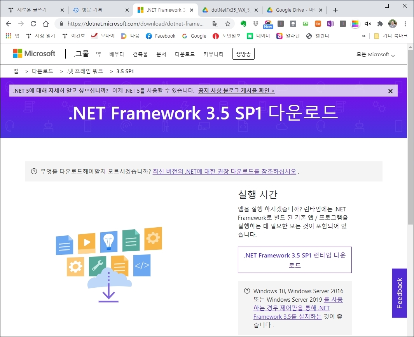Close the .NET 5 announcement banner
Screen dimensions: 414x337
pos(390,91)
